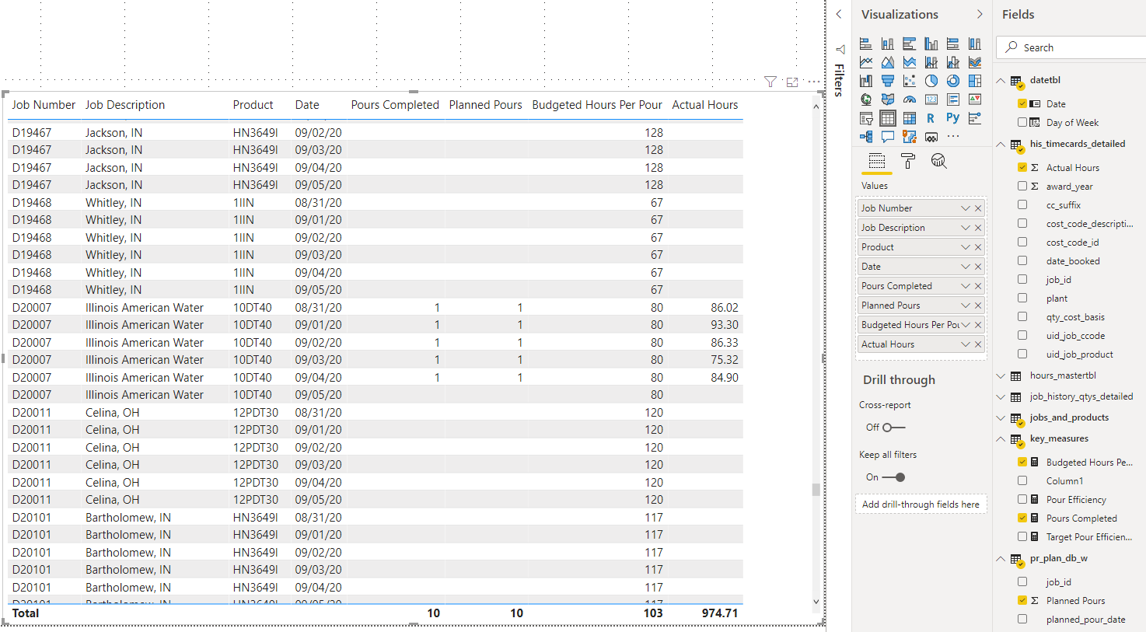Select the line chart visualization

coord(866,62)
